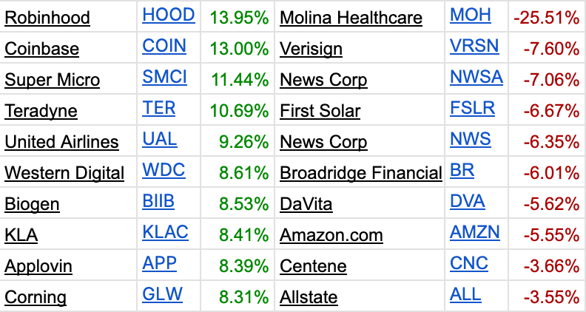Image resolution: width=586 pixels, height=312 pixels.
Task: Open the DVA ticker link
Action: [468, 201]
